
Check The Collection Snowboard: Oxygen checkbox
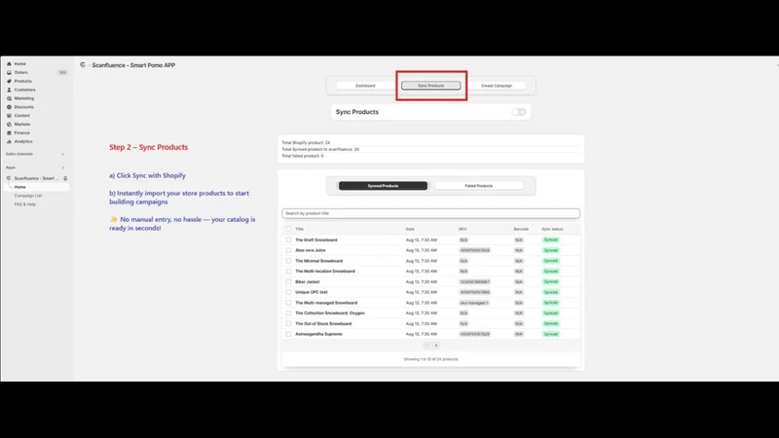[288, 313]
